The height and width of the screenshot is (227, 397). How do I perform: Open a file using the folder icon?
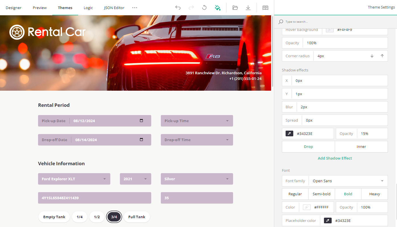pos(235,8)
